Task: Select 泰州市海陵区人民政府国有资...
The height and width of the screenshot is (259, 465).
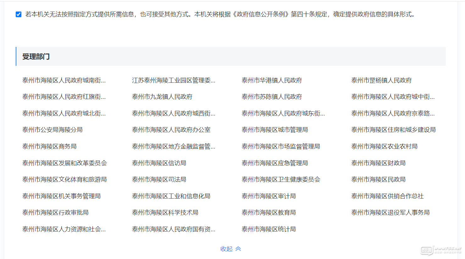Action: [x=174, y=229]
